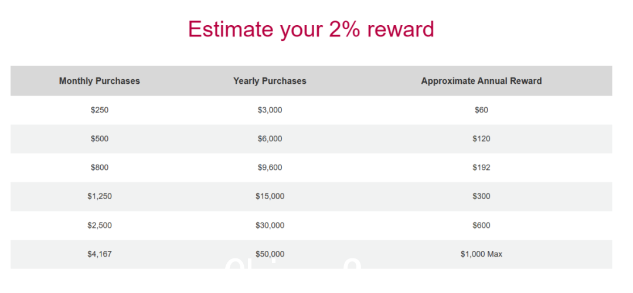
Task: Select the $600 annual reward cell
Action: tap(481, 226)
